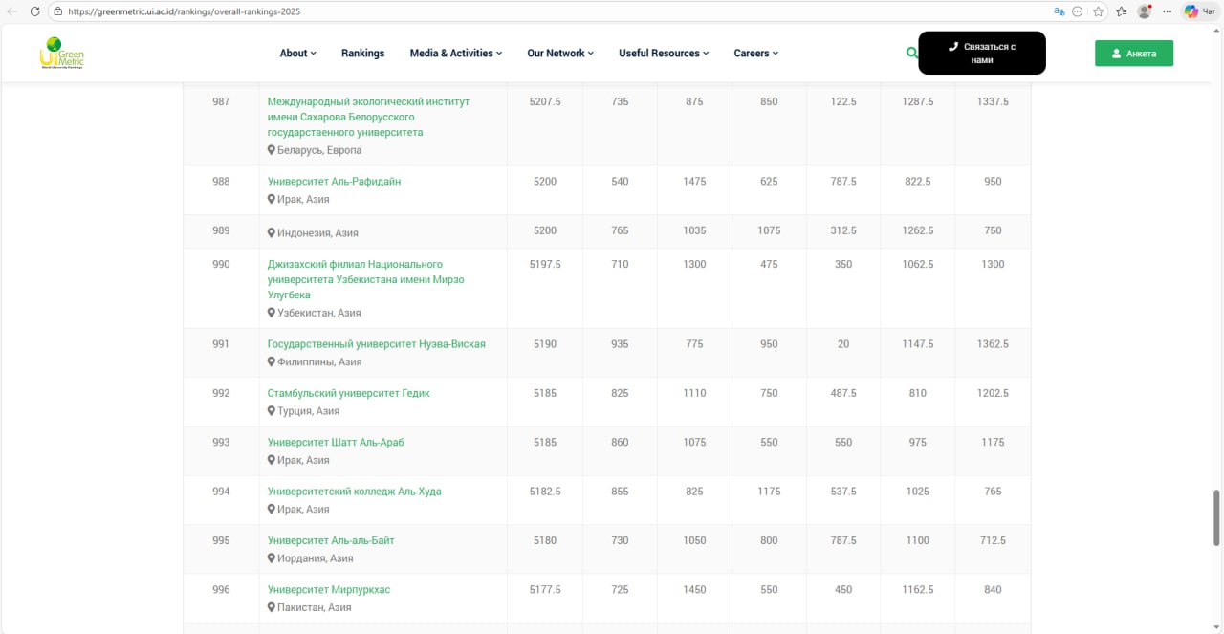Open Университет Аль-Рафидайн link

[334, 182]
